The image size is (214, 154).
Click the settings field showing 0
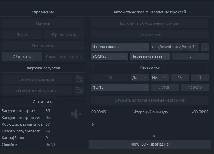tap(199, 78)
